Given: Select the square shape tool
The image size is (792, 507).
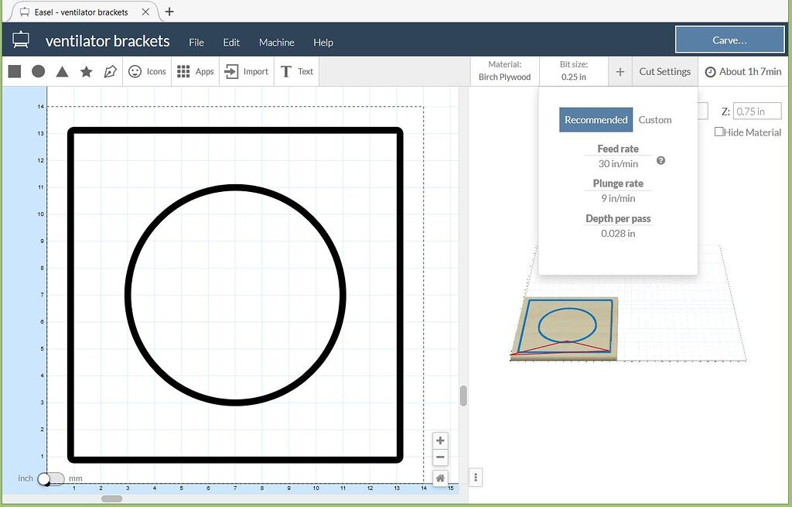Looking at the screenshot, I should pos(13,70).
